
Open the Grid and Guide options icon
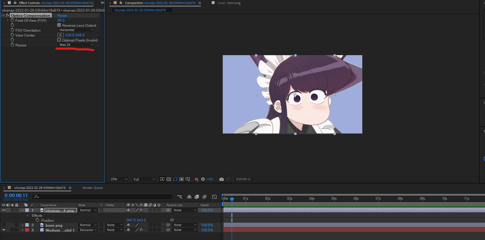point(188,179)
